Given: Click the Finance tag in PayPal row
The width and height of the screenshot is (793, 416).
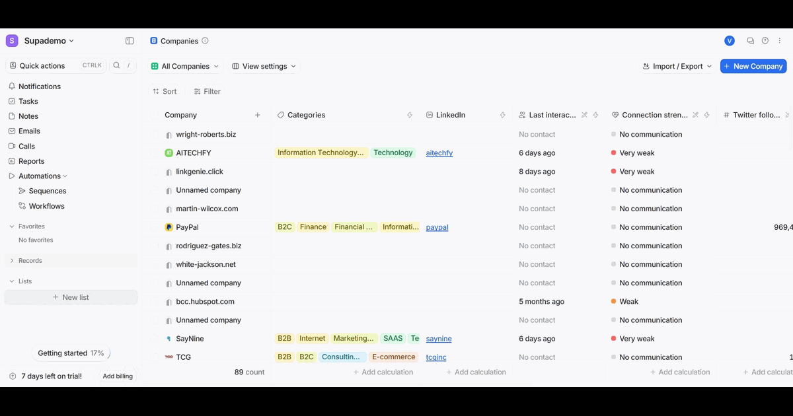Looking at the screenshot, I should click(313, 227).
